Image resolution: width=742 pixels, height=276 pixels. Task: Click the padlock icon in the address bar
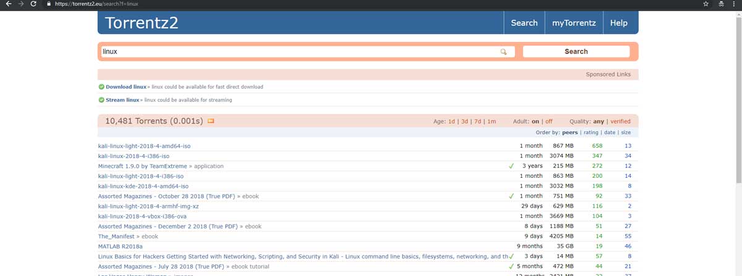pyautogui.click(x=49, y=4)
